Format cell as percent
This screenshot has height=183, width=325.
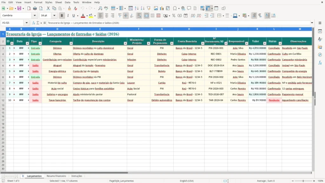[x=174, y=16]
